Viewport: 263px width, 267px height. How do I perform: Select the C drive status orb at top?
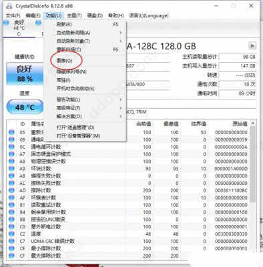point(6,23)
